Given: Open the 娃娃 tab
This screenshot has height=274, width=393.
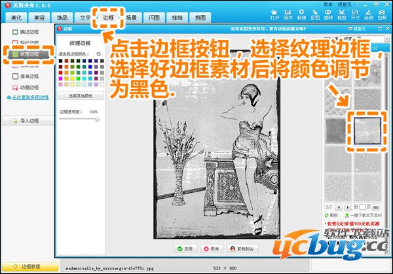Looking at the screenshot, I should pyautogui.click(x=178, y=18).
